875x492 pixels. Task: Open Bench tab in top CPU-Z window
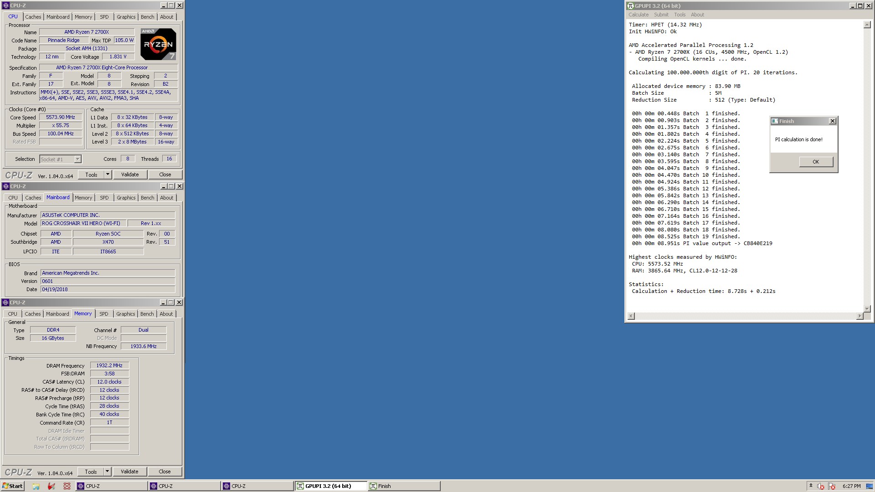[x=148, y=17]
